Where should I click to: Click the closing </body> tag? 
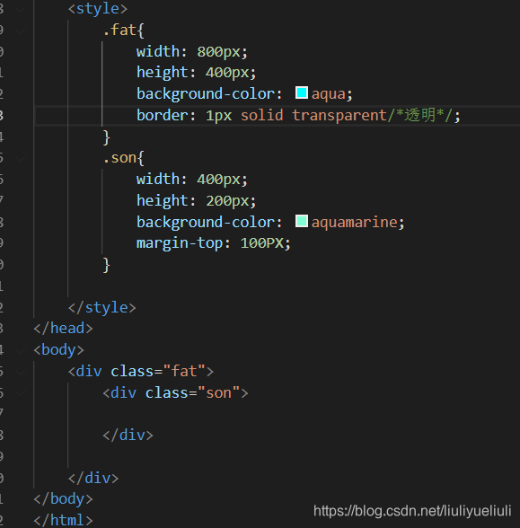coord(63,499)
